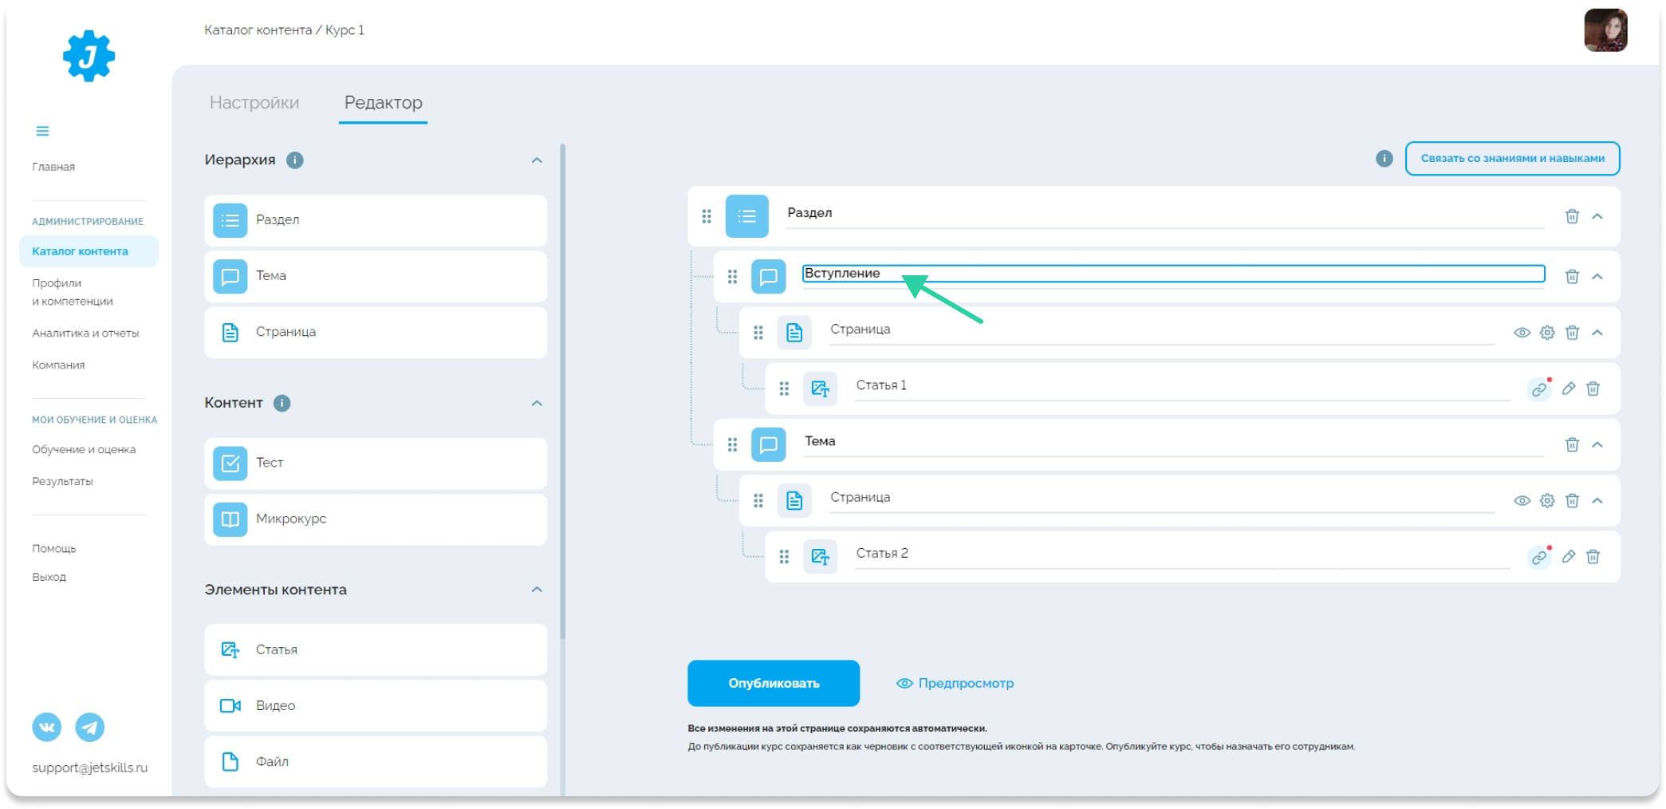Click the Опубликовать button

(x=774, y=683)
